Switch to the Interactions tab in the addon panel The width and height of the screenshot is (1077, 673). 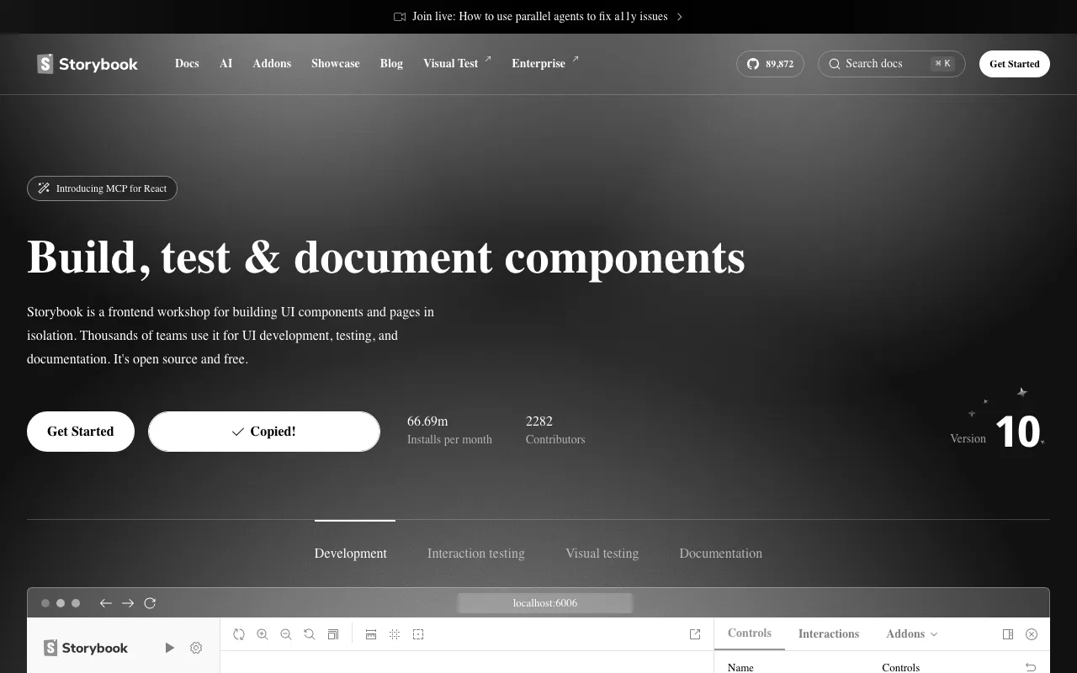tap(829, 634)
